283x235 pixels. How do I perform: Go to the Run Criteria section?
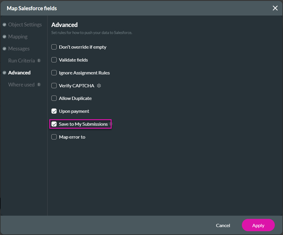coord(22,60)
